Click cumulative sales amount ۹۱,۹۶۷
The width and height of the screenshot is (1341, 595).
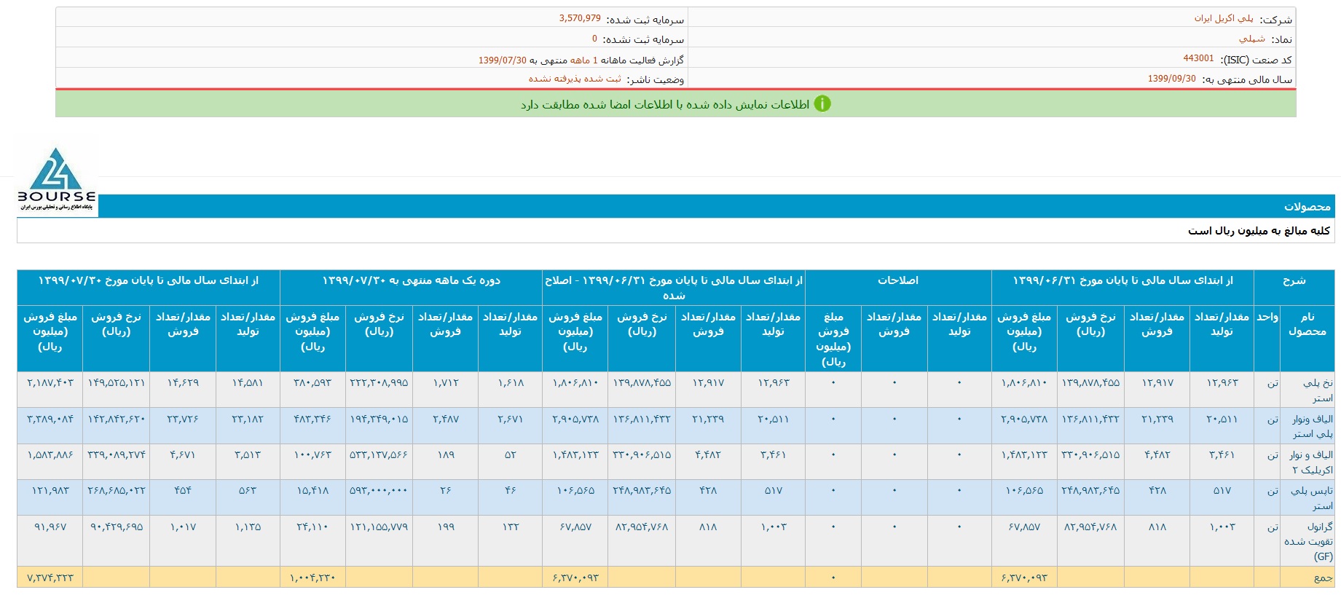50,527
